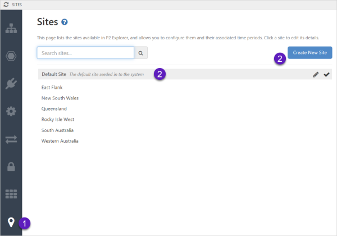Click the hexagon icon in the sidebar

coord(11,56)
